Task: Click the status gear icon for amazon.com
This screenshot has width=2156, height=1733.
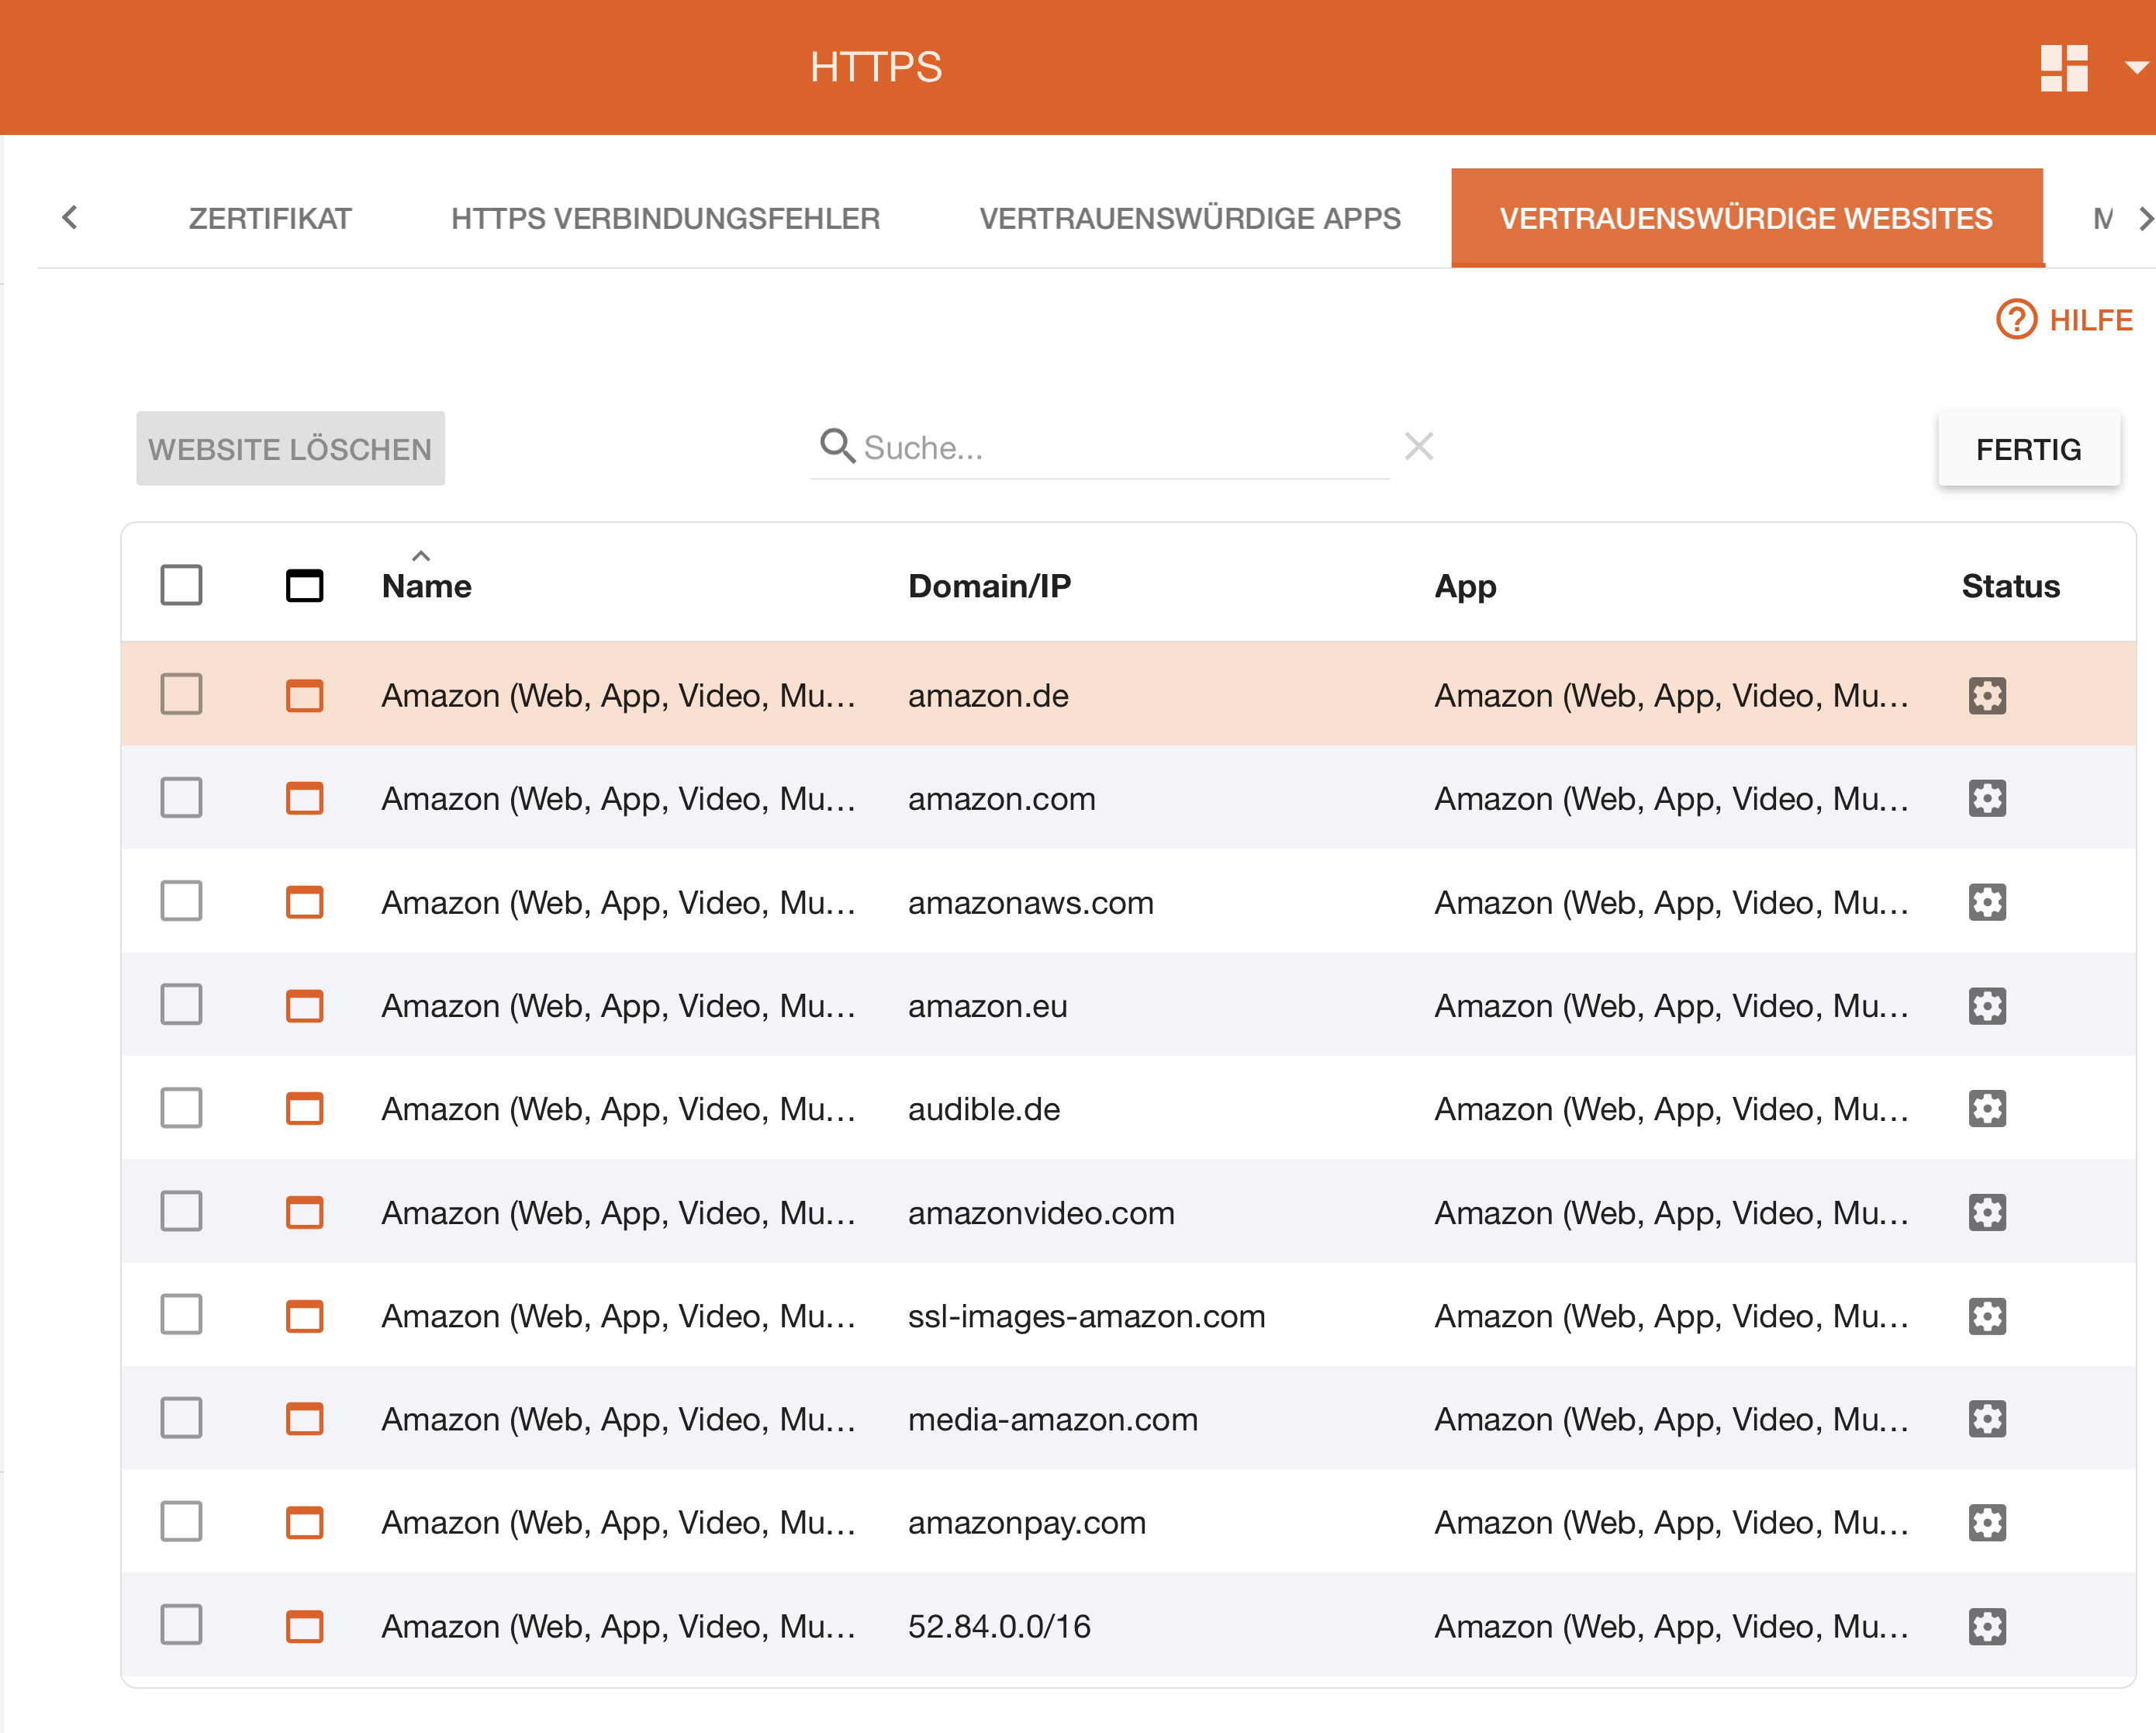Action: click(1987, 799)
